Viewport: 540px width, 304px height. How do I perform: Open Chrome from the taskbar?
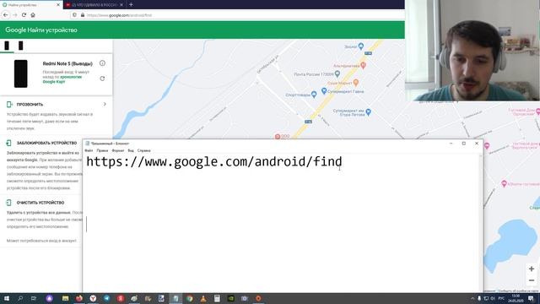click(x=189, y=298)
